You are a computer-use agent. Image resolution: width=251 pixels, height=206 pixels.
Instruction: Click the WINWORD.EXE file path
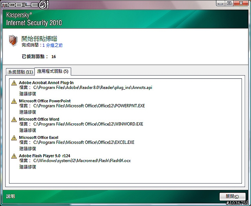(x=88, y=124)
